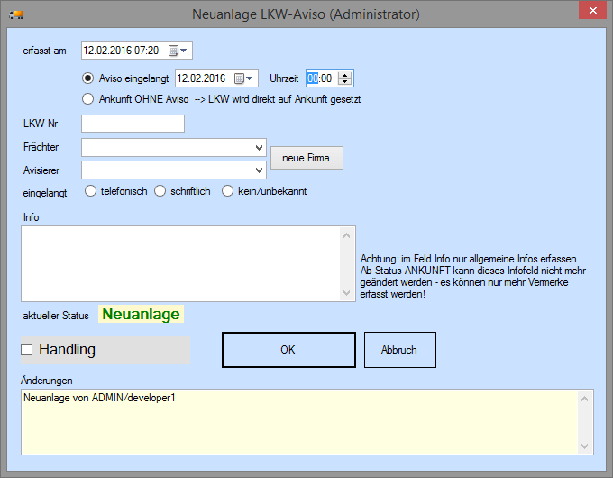The height and width of the screenshot is (478, 613).
Task: Click into the LKW-Nr text field
Action: click(x=133, y=124)
